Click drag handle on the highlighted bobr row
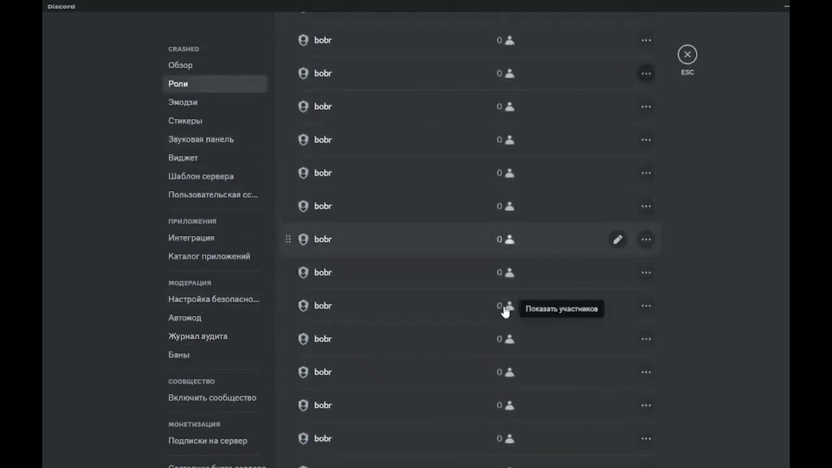The height and width of the screenshot is (468, 832). coord(288,239)
